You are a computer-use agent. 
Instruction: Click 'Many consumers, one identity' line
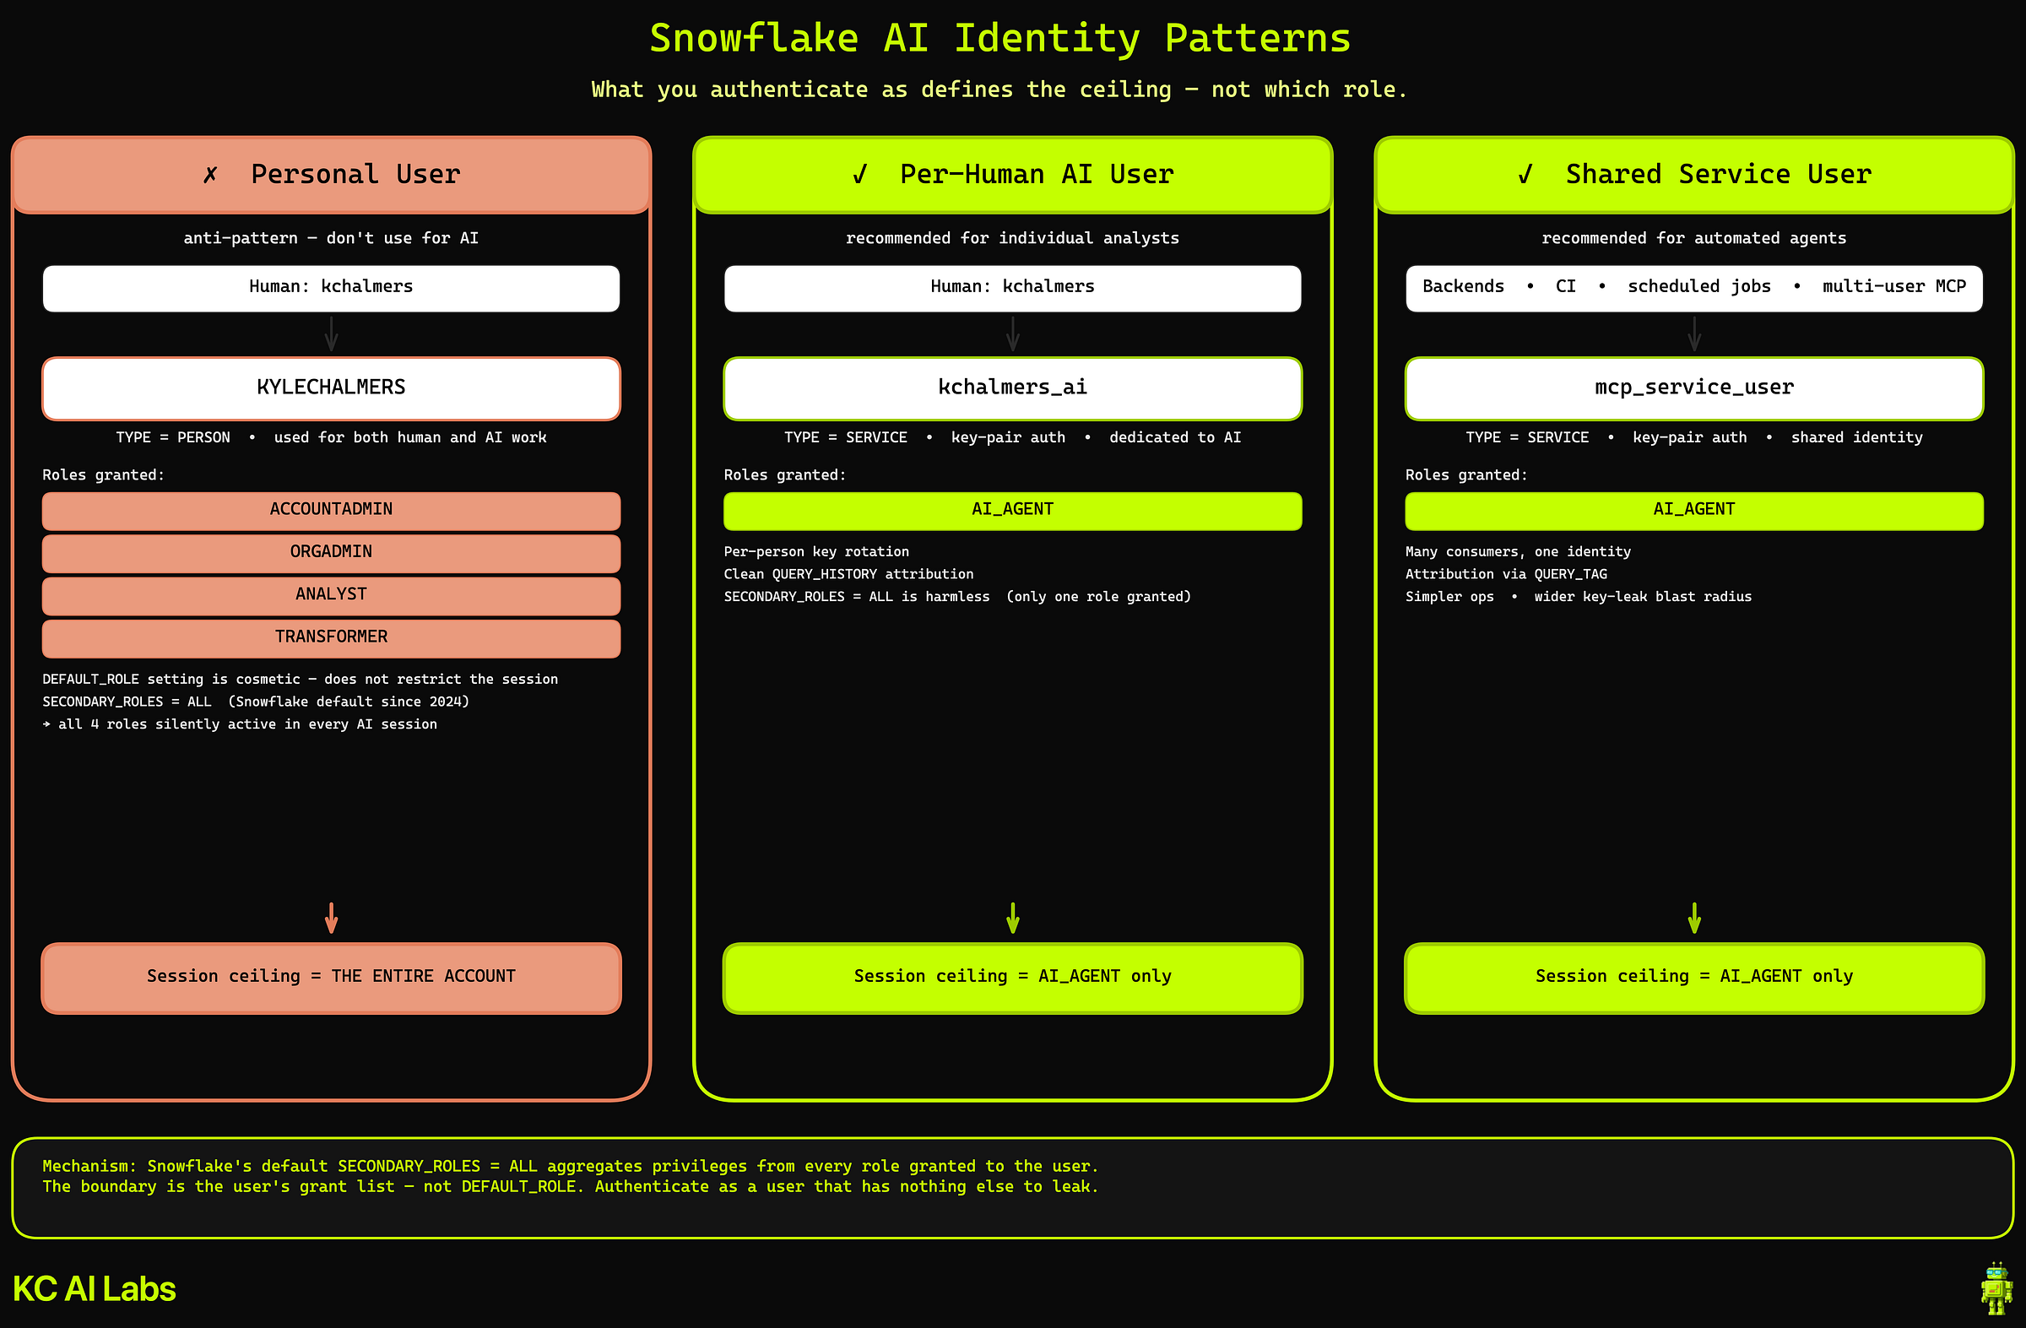click(1518, 551)
